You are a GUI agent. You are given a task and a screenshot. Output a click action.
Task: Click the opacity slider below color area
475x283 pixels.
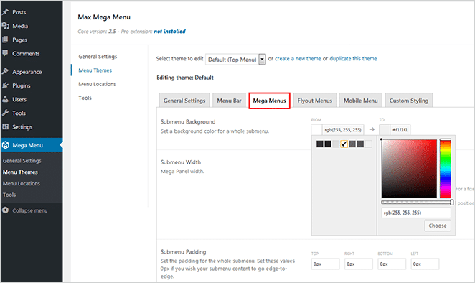click(x=417, y=202)
